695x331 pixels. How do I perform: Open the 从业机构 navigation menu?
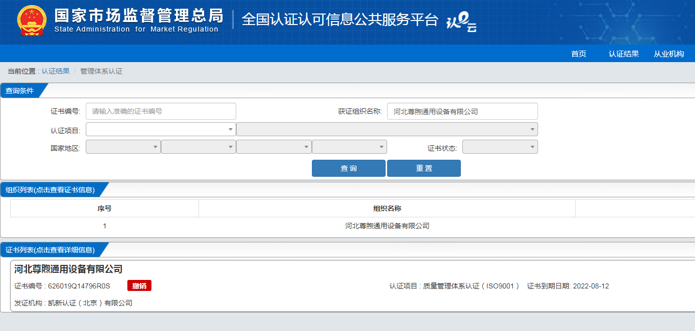tap(669, 54)
